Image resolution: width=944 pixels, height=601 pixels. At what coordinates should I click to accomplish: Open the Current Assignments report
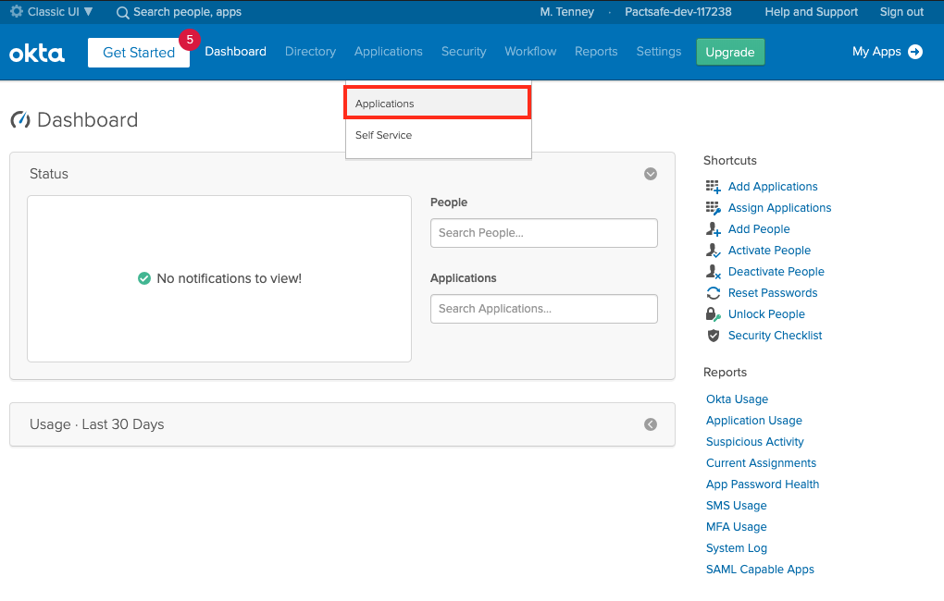click(x=761, y=463)
